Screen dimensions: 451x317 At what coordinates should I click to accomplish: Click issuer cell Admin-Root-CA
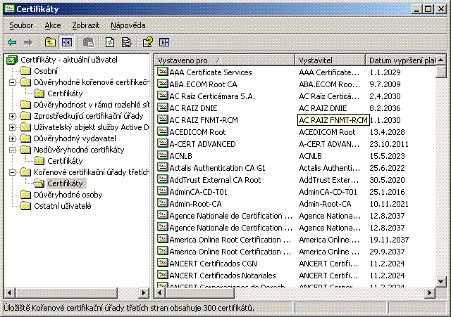[325, 204]
